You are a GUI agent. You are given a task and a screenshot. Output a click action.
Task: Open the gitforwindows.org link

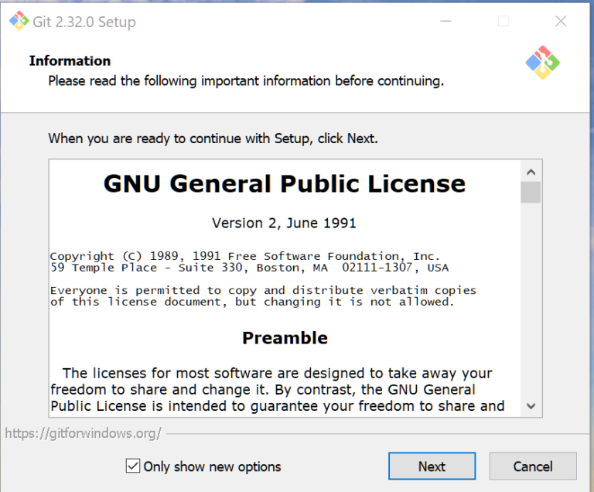(x=84, y=433)
